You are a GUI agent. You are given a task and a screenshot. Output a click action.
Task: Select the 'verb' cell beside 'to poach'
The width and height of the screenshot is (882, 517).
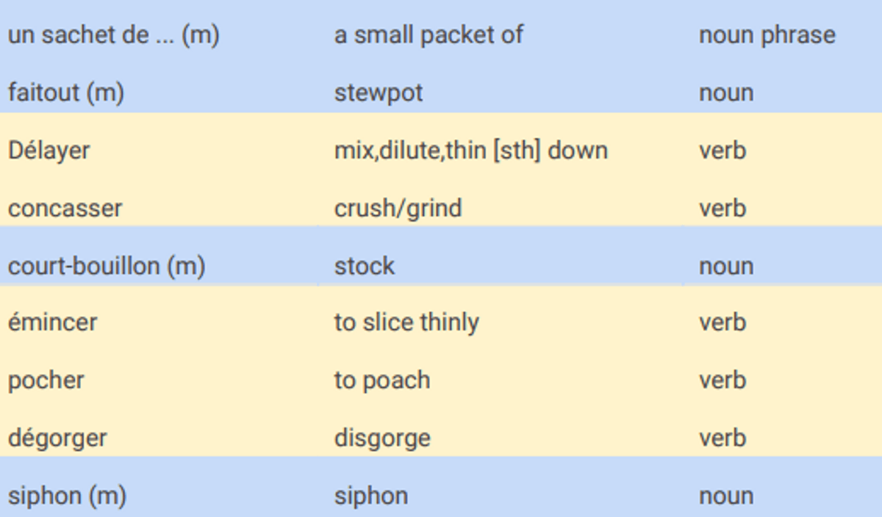[x=782, y=380]
